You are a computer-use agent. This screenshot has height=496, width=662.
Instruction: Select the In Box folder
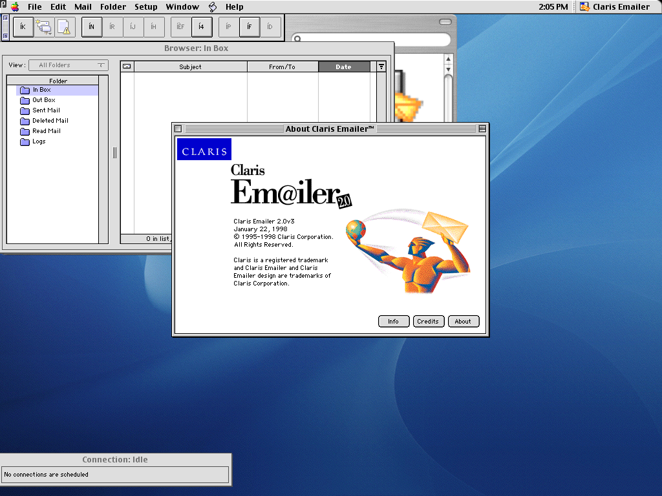[x=58, y=90]
